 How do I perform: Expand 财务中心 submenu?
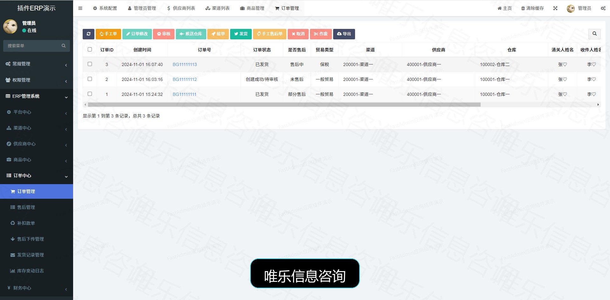coord(37,288)
